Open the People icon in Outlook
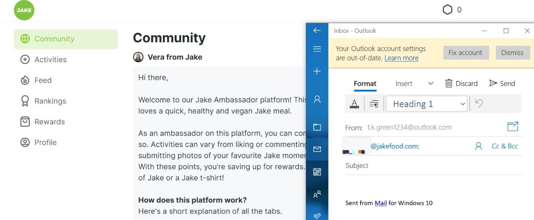 (317, 194)
